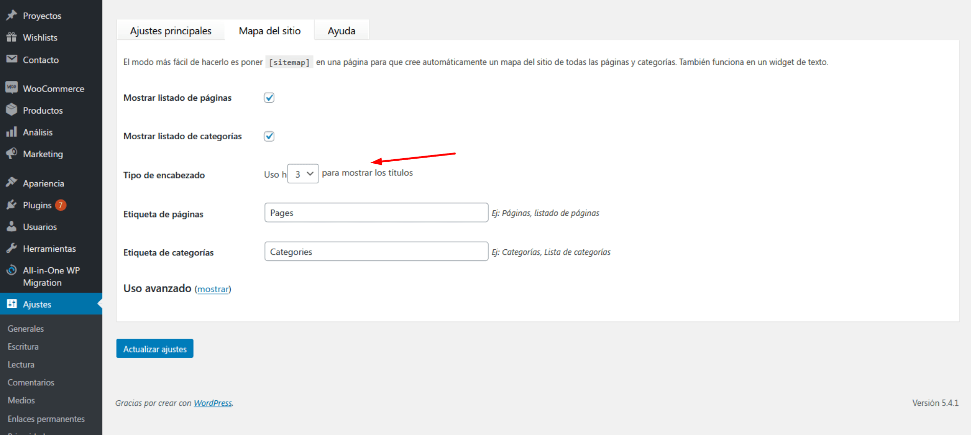Image resolution: width=971 pixels, height=435 pixels.
Task: Open All-in-One WP Migration menu
Action: (x=51, y=276)
